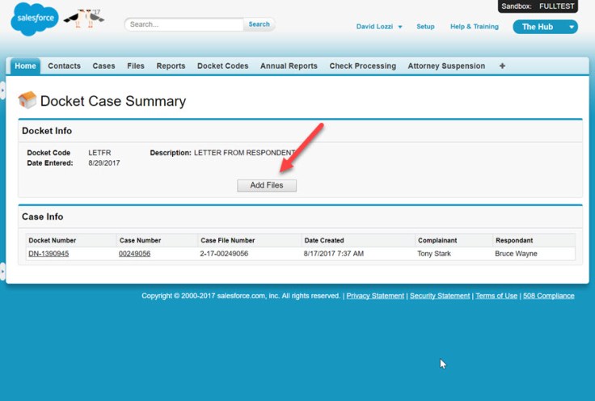Click the Case Info section heading
Image resolution: width=595 pixels, height=401 pixels.
(43, 217)
